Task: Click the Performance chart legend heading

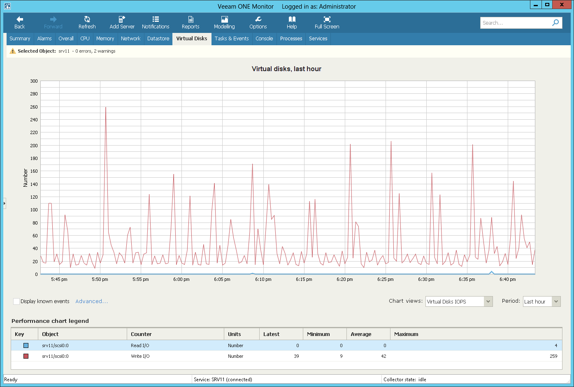Action: point(50,321)
